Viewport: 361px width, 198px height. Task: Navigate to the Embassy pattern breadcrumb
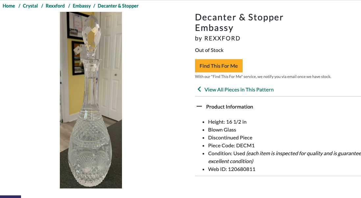(82, 6)
